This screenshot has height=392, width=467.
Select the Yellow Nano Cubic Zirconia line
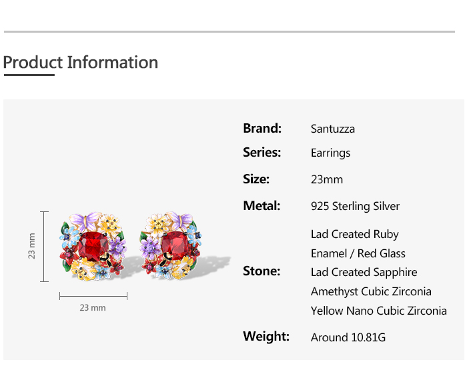pos(378,311)
